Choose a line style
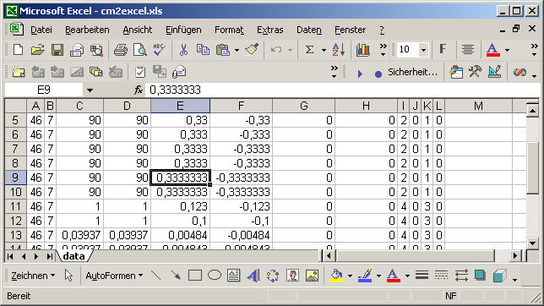 coord(422,276)
